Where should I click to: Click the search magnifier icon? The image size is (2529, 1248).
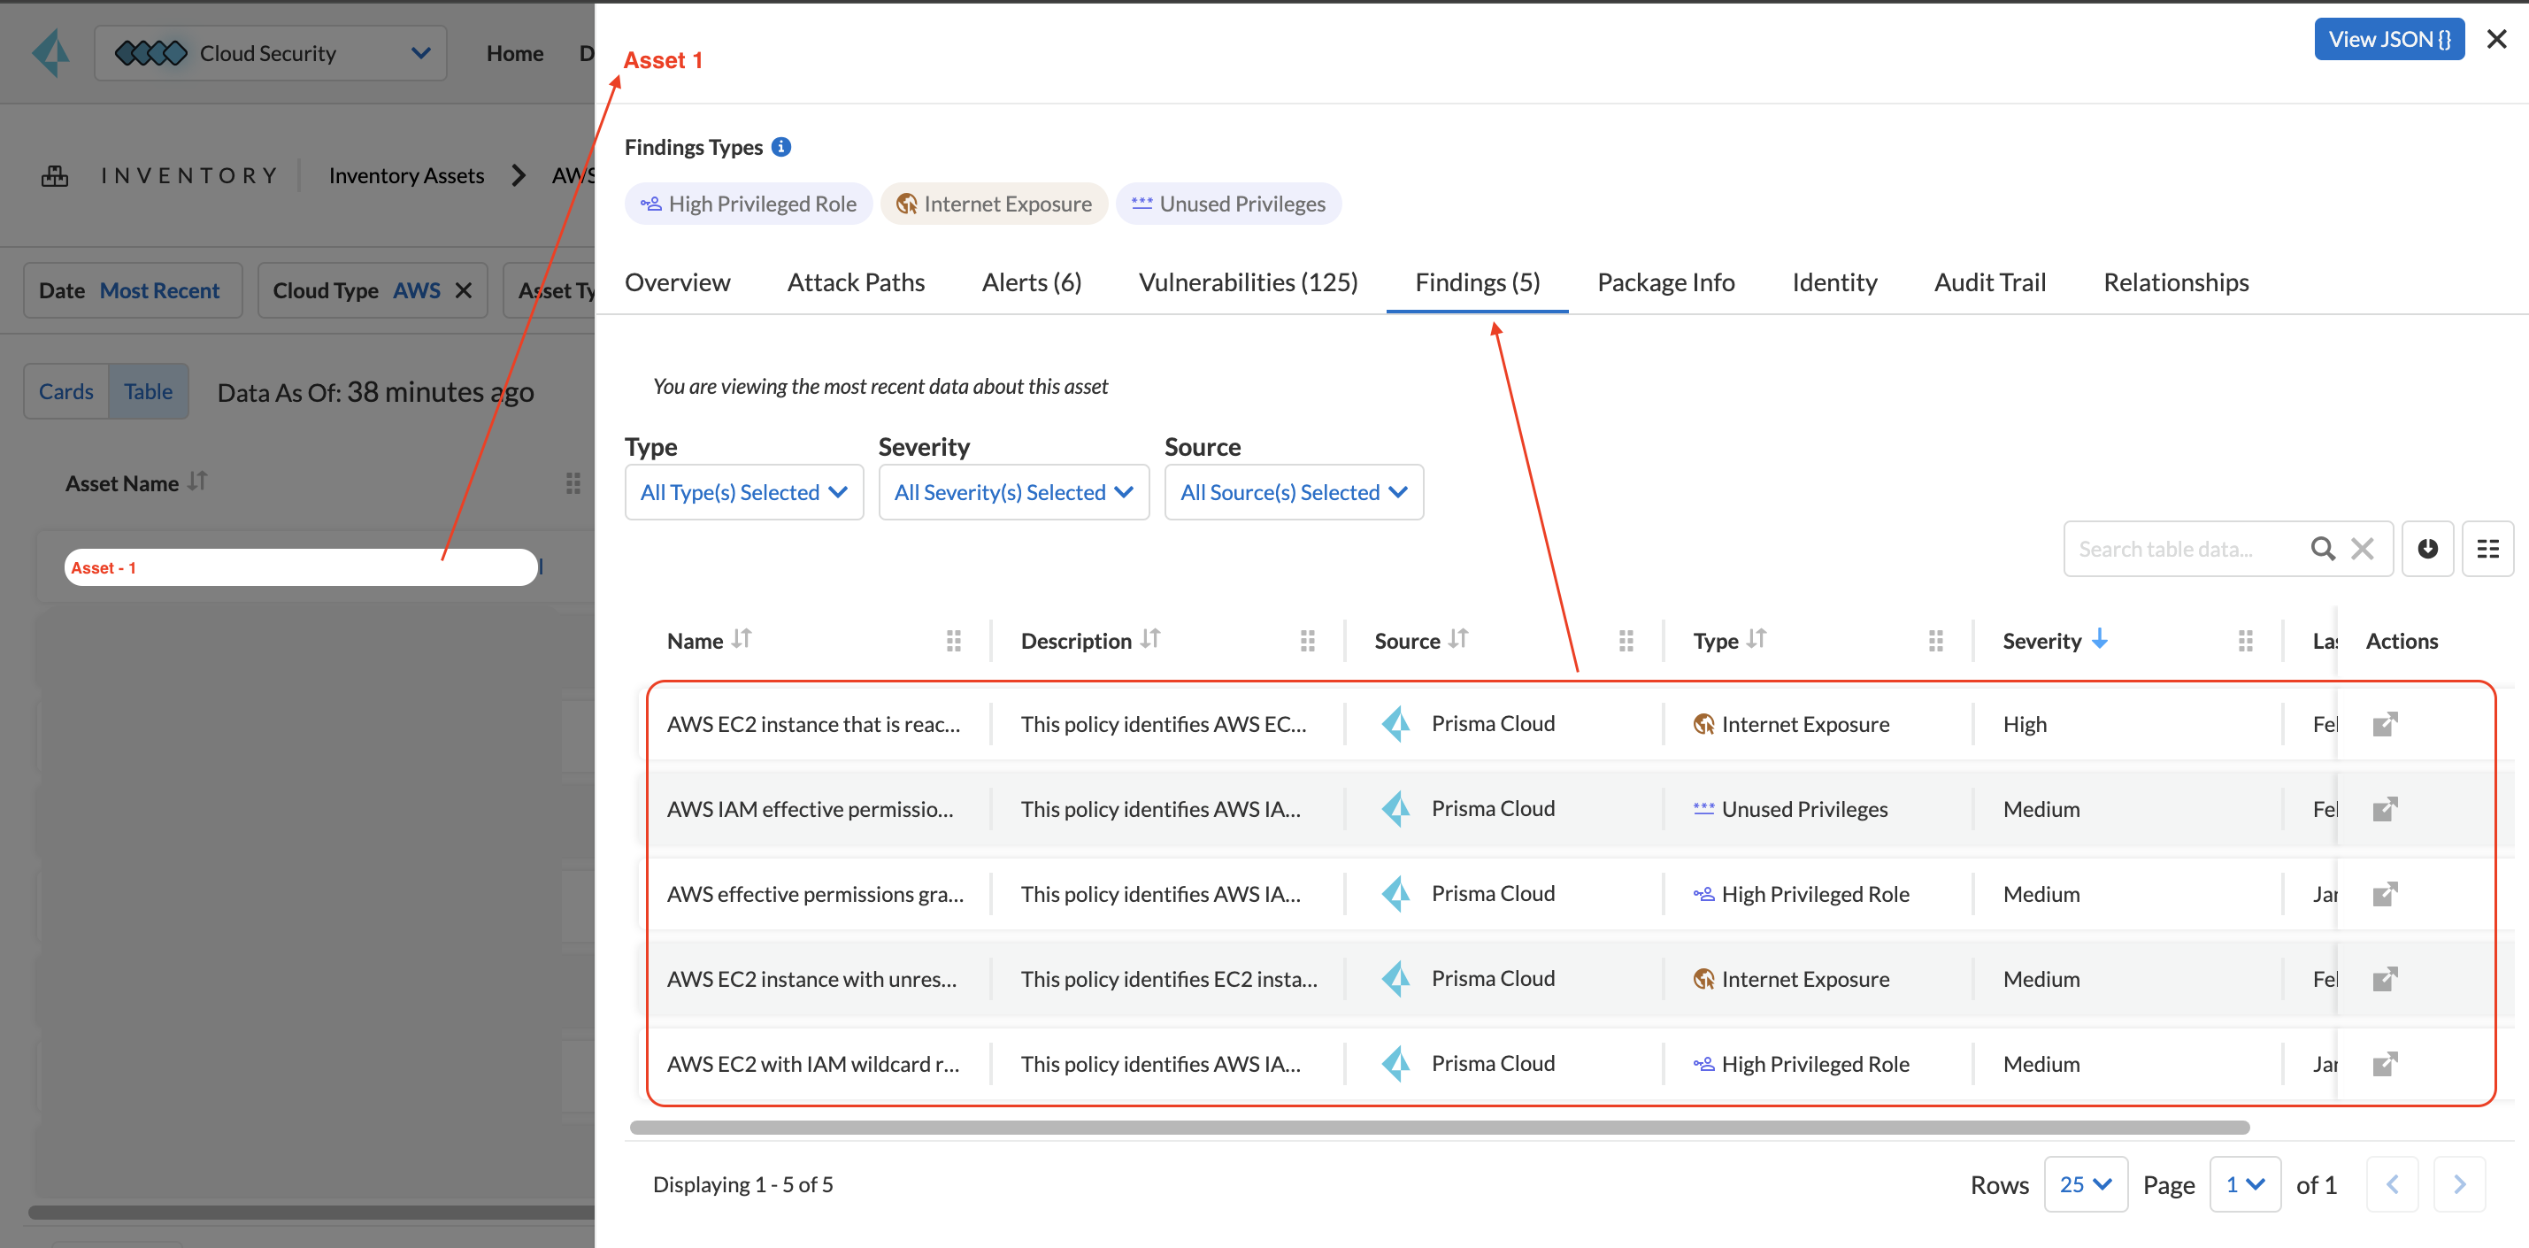pos(2322,549)
